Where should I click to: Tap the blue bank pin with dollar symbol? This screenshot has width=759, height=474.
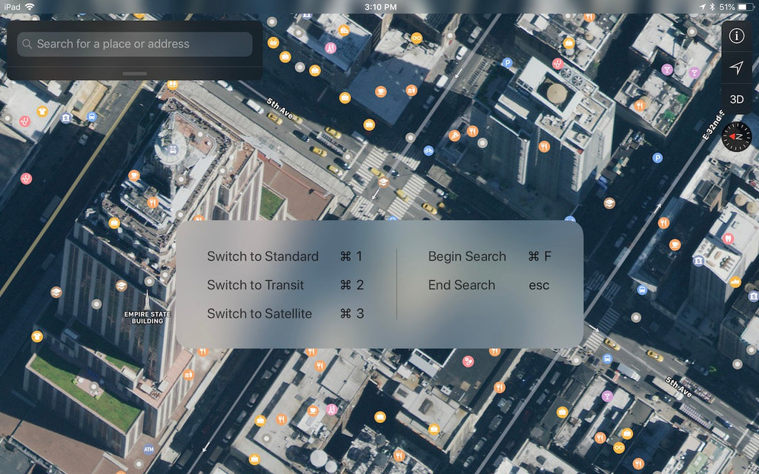coord(64,117)
